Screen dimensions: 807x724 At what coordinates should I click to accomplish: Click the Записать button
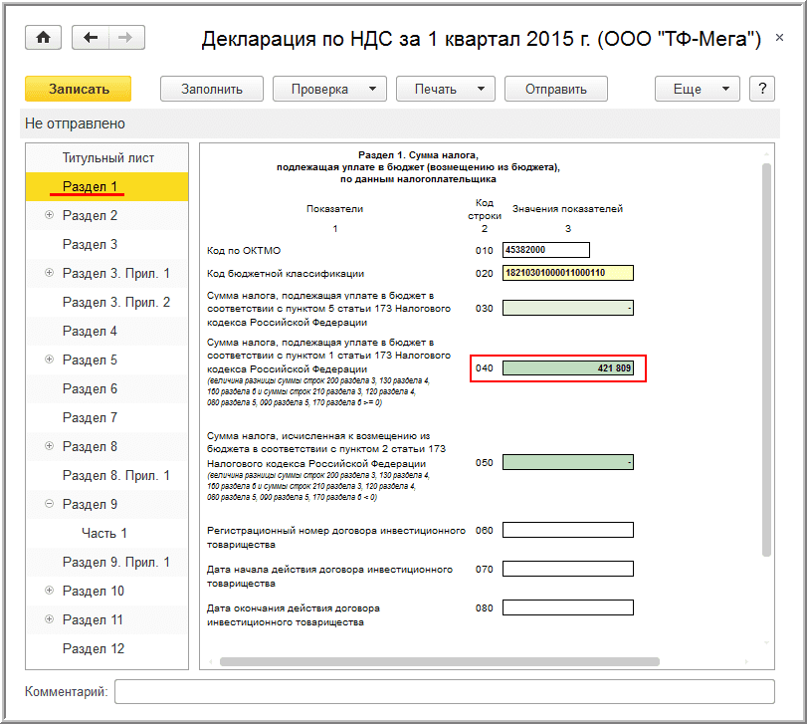[79, 89]
